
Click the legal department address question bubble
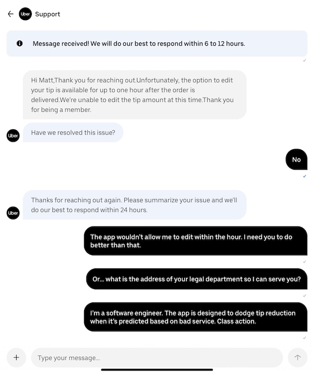tap(195, 279)
